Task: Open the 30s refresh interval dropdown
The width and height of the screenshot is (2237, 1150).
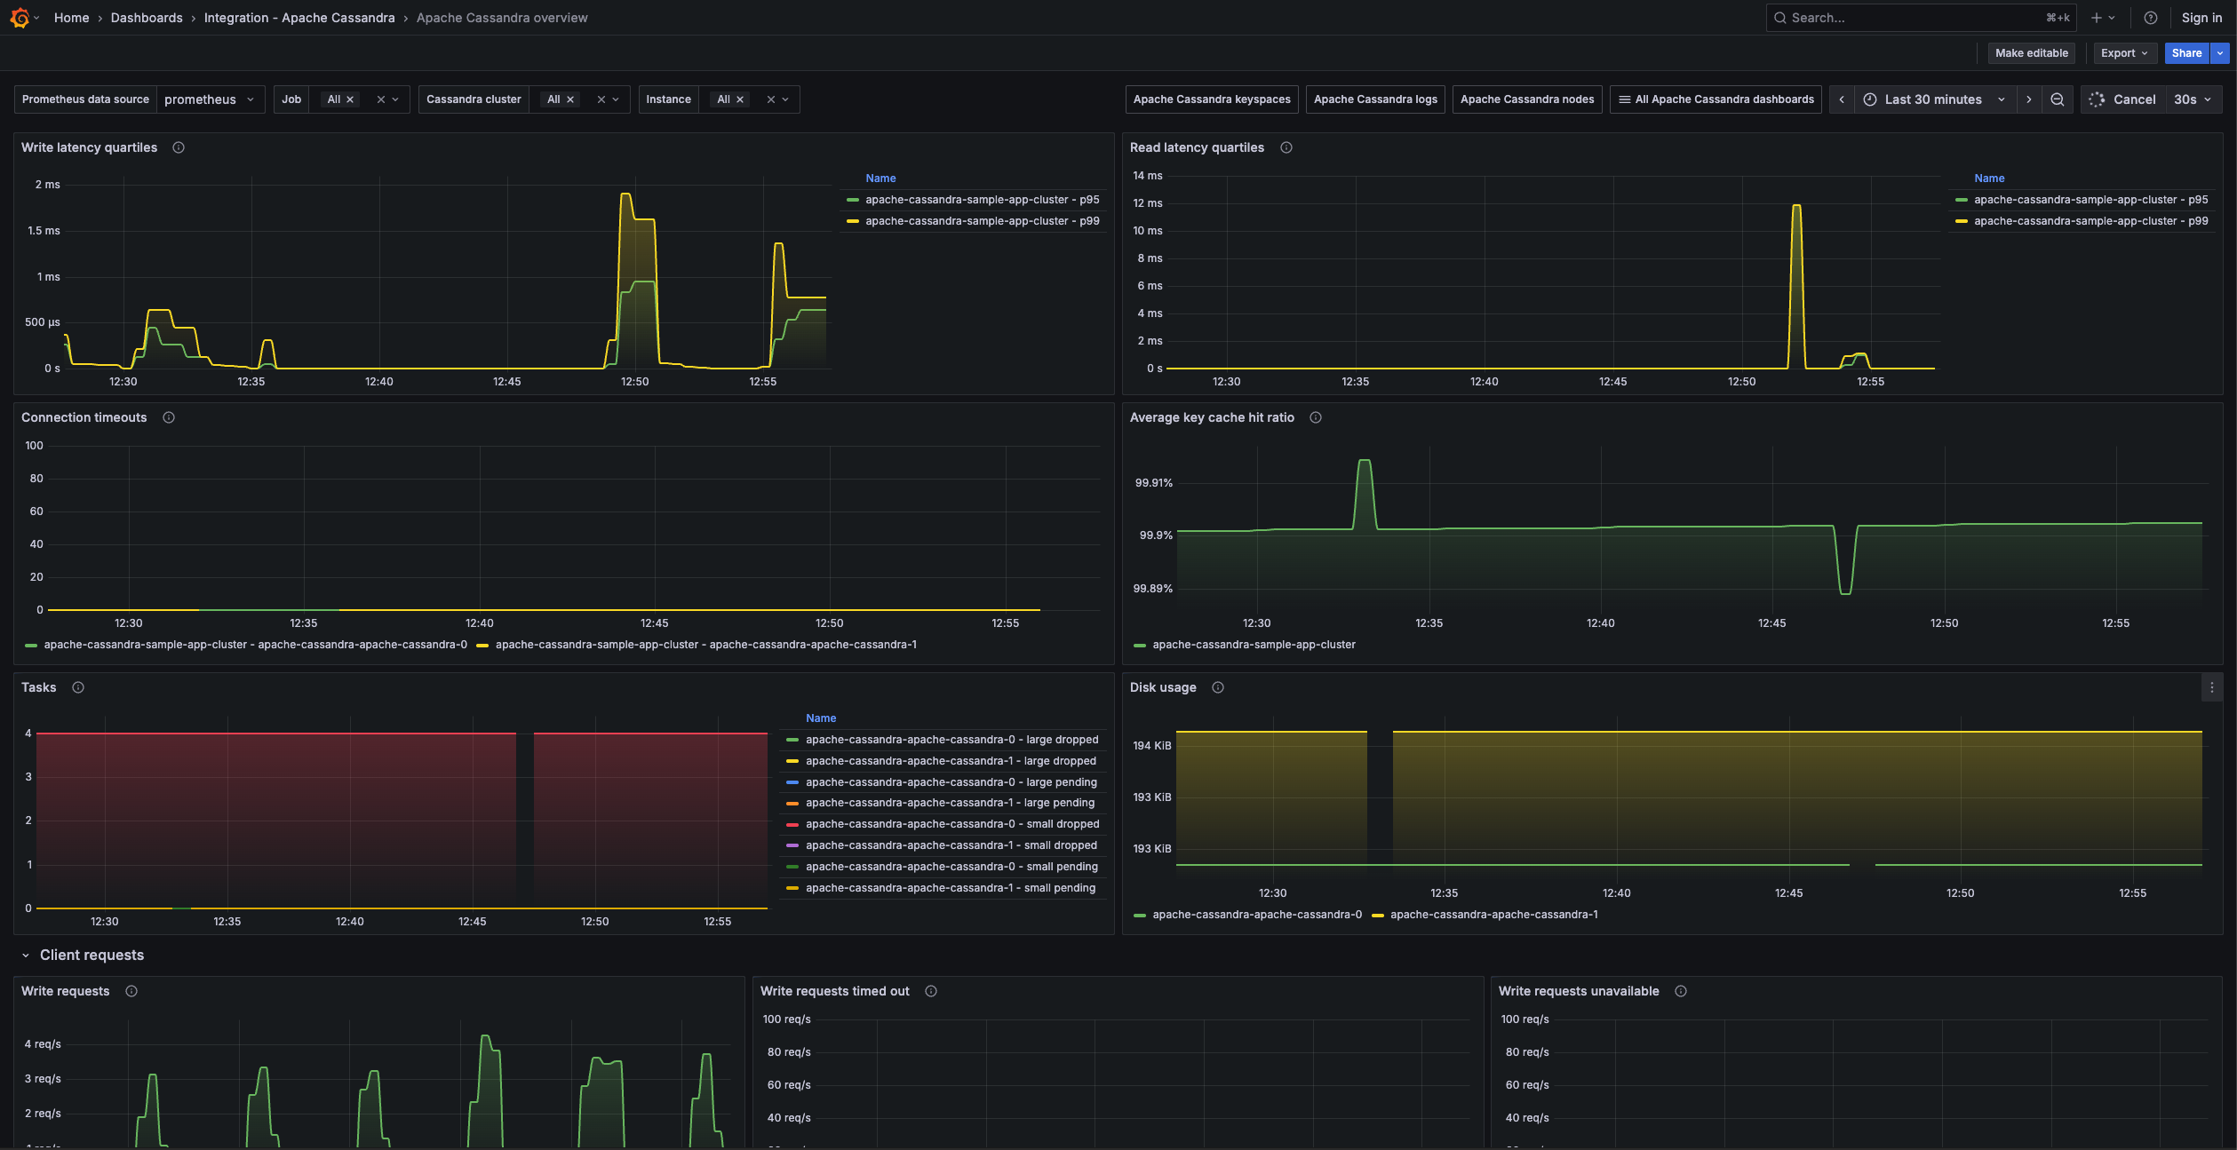Action: 2192,99
